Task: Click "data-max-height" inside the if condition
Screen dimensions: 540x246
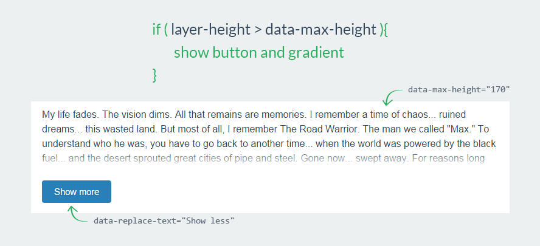Action: coord(321,30)
